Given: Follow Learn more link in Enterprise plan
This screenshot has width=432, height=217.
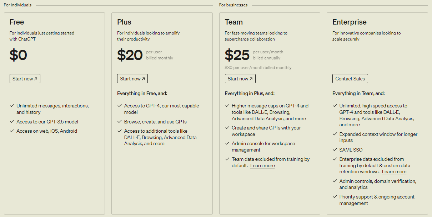Looking at the screenshot, I should (394, 172).
